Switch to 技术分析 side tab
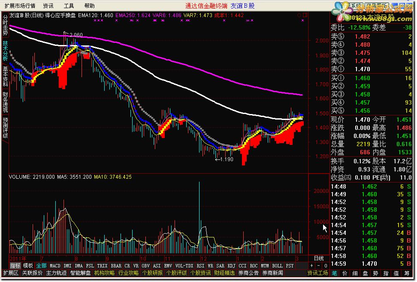Screen dimensions: 417x282 click(x=5, y=51)
